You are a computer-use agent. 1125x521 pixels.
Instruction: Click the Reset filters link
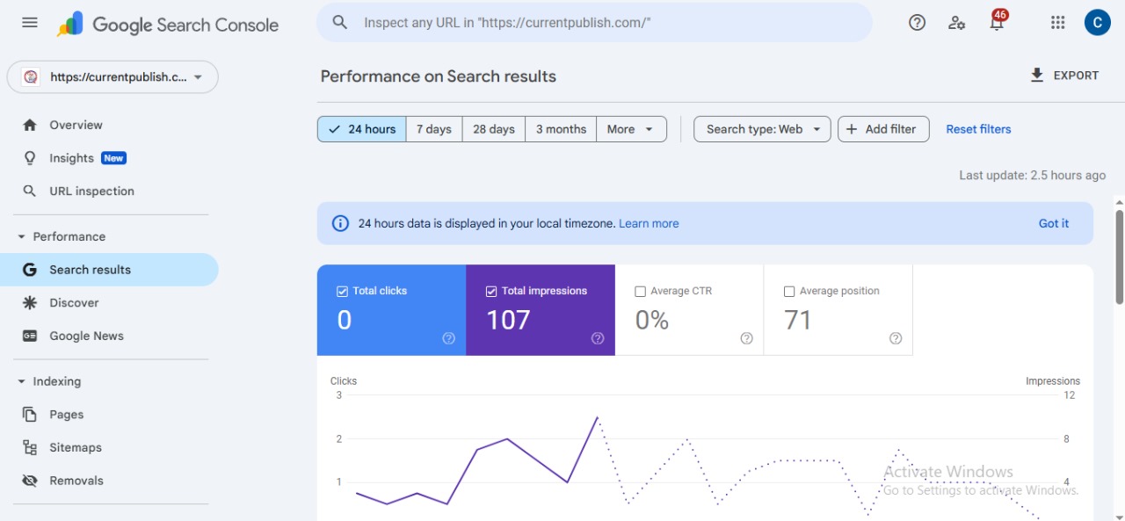tap(978, 129)
